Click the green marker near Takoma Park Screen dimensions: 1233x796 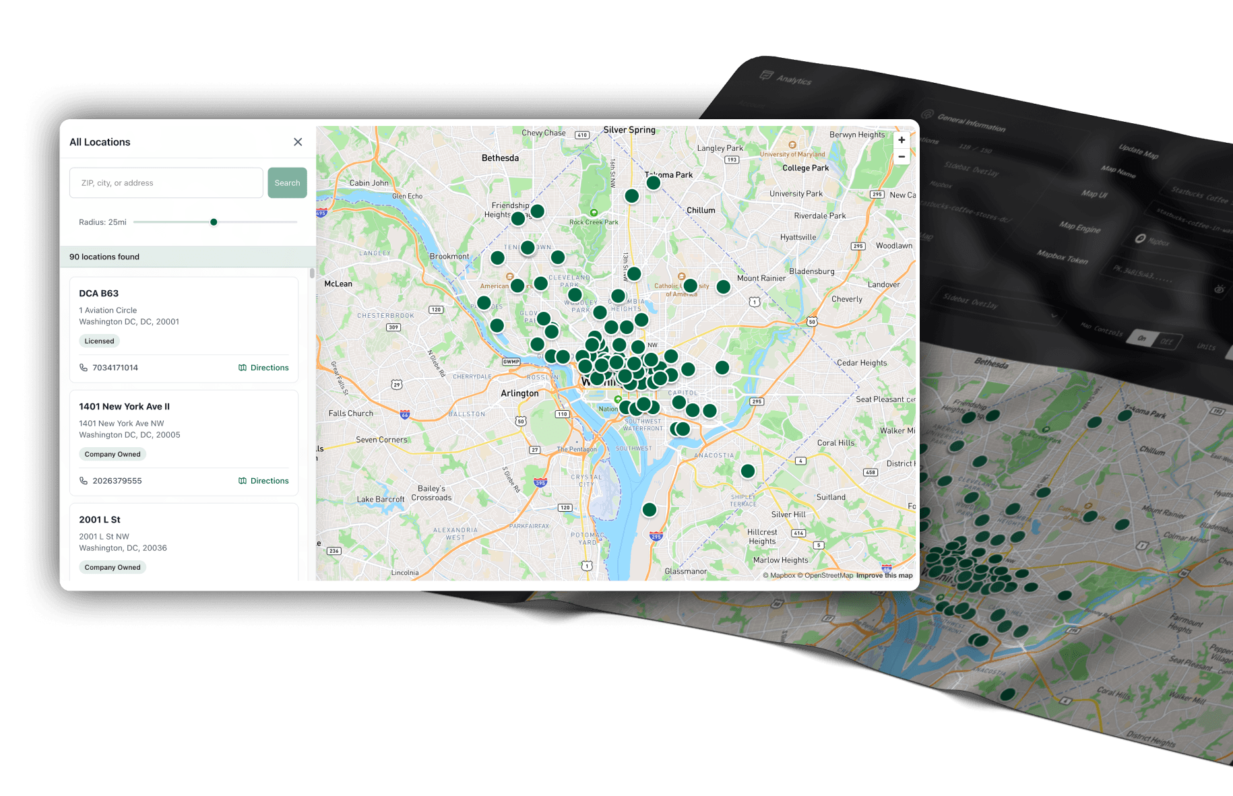click(653, 182)
